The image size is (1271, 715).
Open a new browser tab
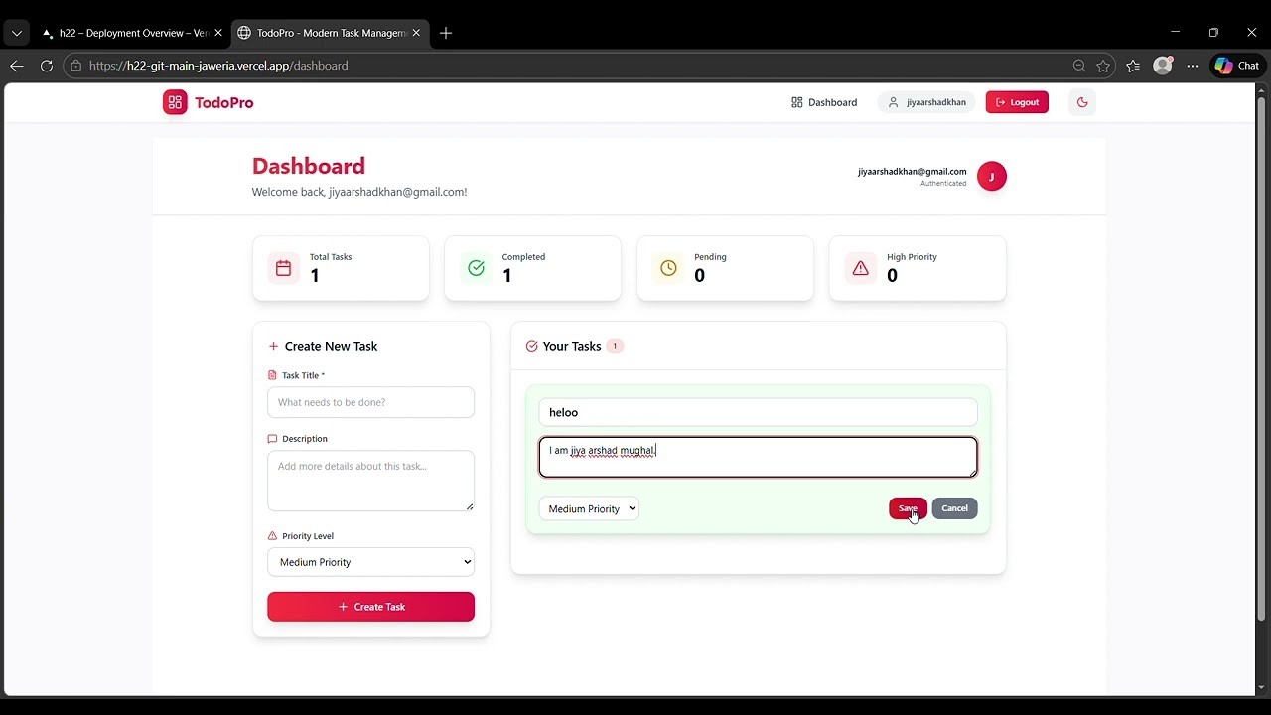[446, 33]
